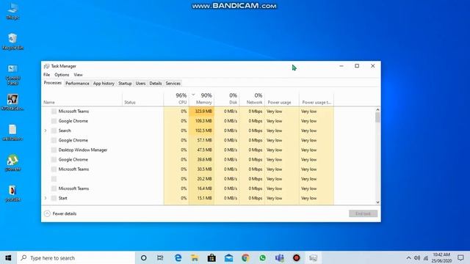Select the K7 Total Security desktop icon
This screenshot has height=264, width=470.
12,103
